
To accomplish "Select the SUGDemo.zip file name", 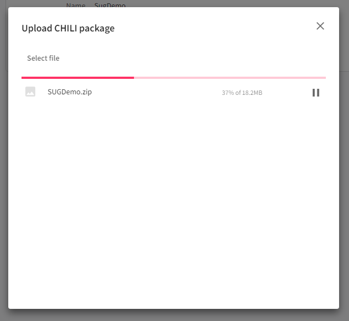I will (x=69, y=92).
